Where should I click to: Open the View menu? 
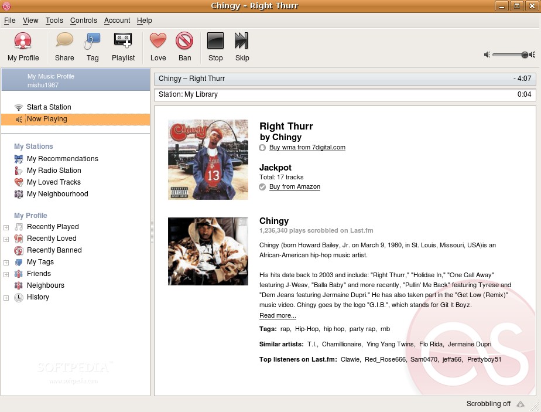pyautogui.click(x=30, y=21)
